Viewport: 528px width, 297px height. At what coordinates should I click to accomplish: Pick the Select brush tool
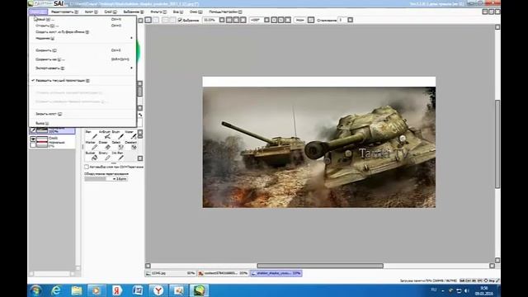click(x=118, y=145)
